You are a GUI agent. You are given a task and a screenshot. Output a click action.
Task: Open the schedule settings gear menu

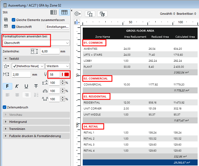(x=78, y=14)
